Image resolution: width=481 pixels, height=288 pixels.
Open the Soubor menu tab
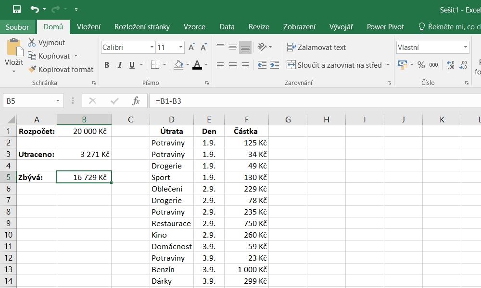pos(17,27)
